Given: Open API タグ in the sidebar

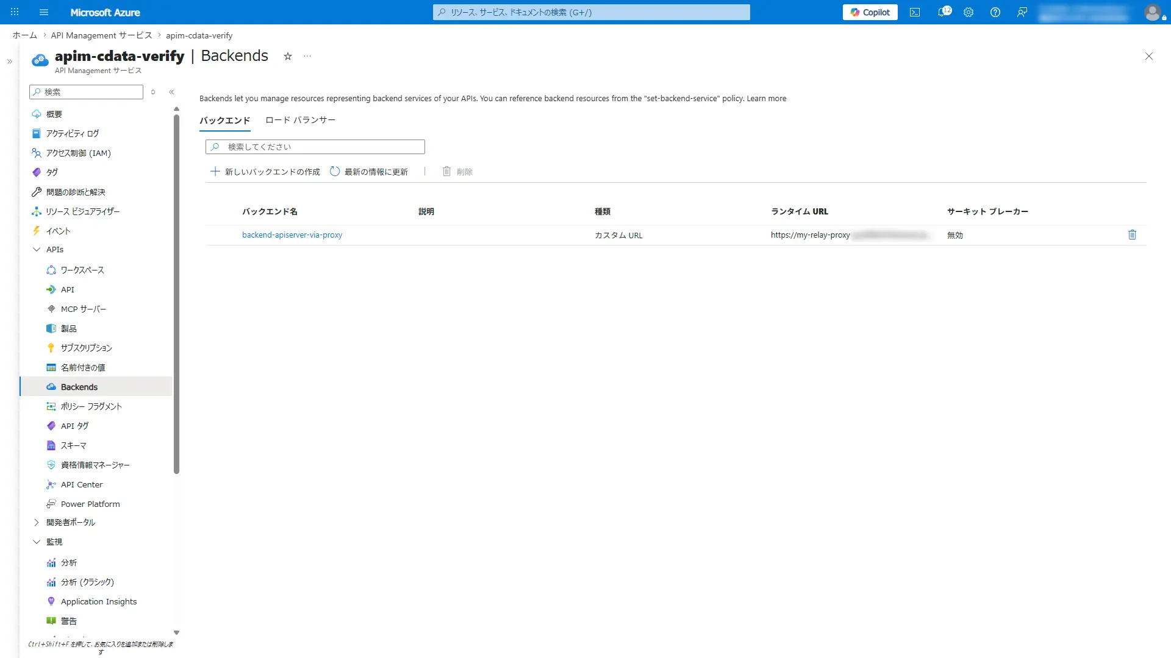Looking at the screenshot, I should click(x=75, y=426).
